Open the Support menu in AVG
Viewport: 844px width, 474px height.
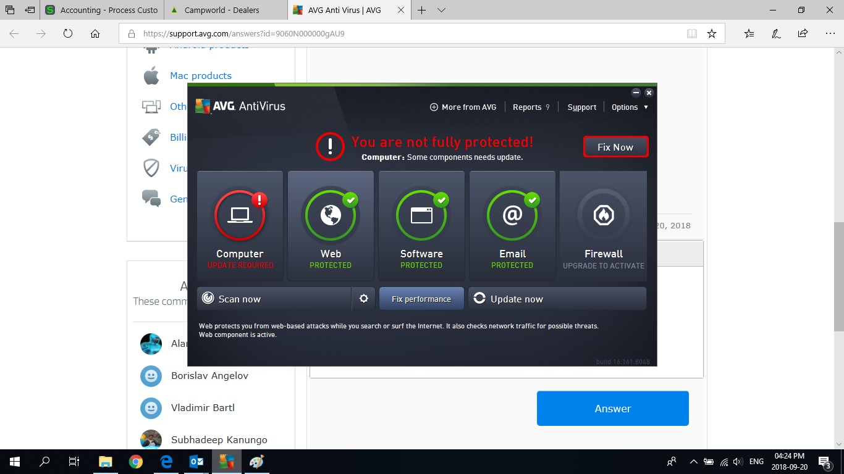click(x=581, y=107)
